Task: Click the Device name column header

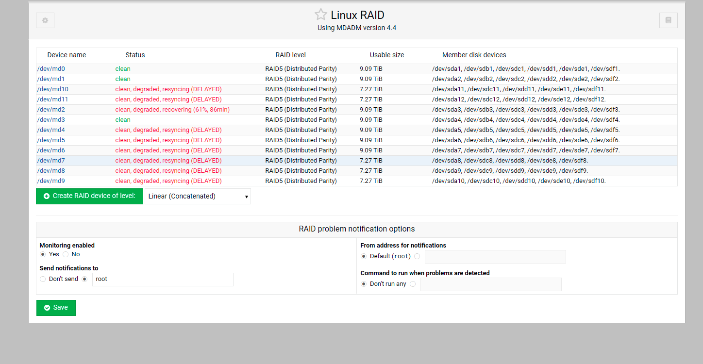Action: (67, 55)
